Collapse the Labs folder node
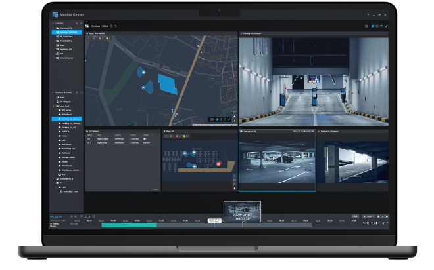The height and width of the screenshot is (270, 434). point(56,187)
